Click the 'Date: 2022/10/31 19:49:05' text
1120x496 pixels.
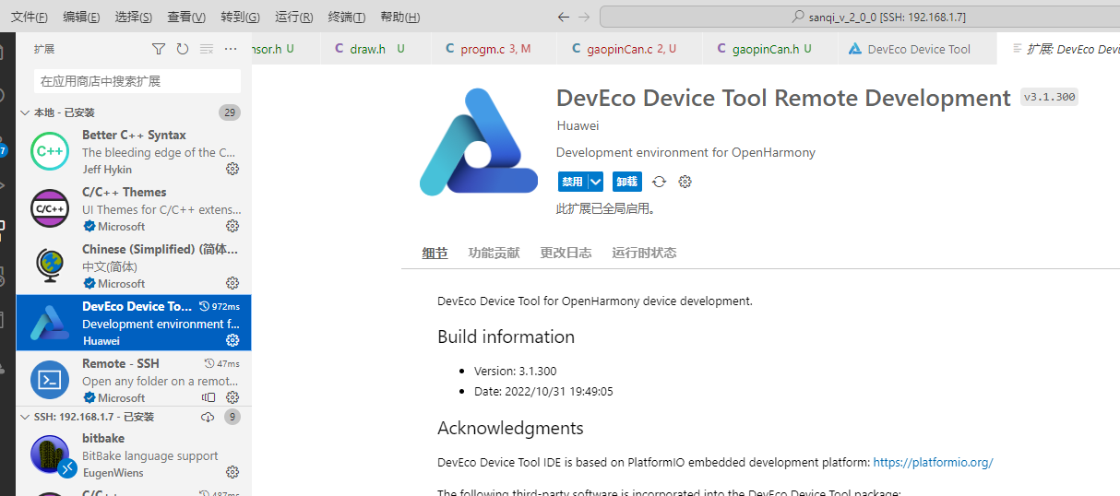543,391
